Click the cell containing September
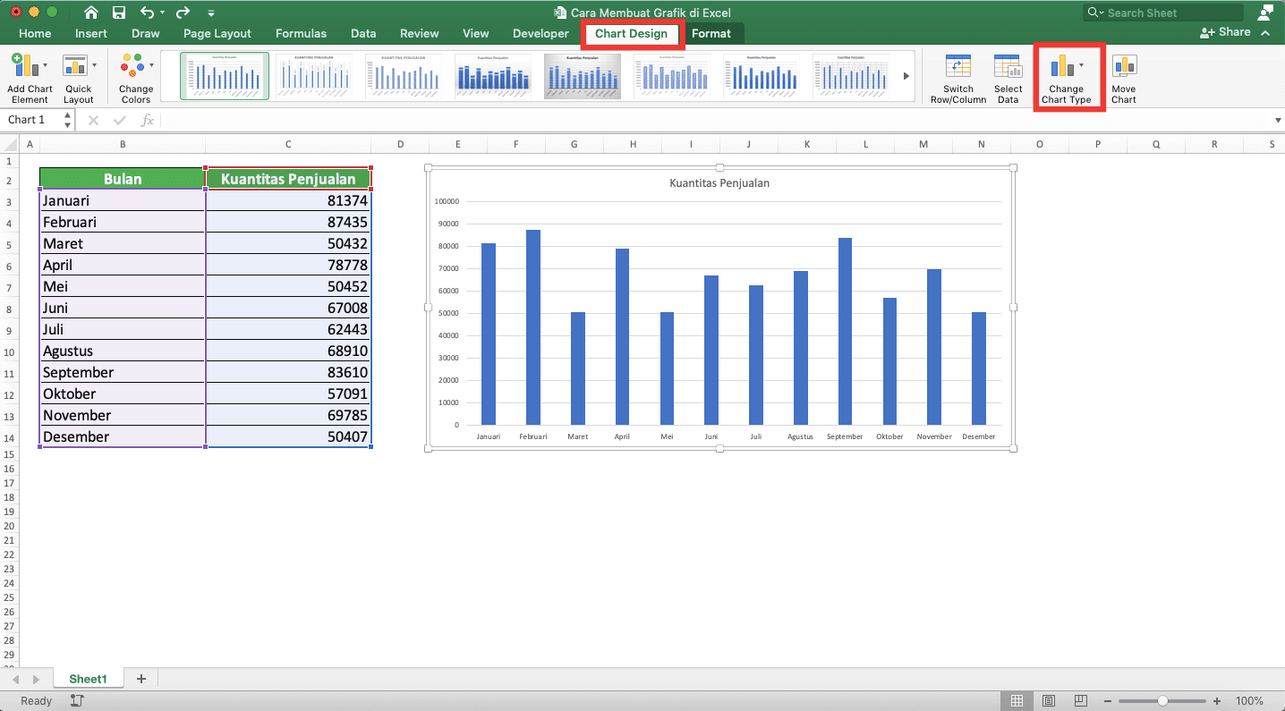The height and width of the screenshot is (711, 1285). click(x=123, y=372)
